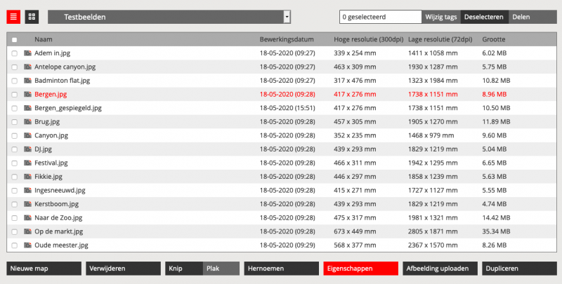Click the Wijzig tags button
The width and height of the screenshot is (562, 284).
point(441,17)
